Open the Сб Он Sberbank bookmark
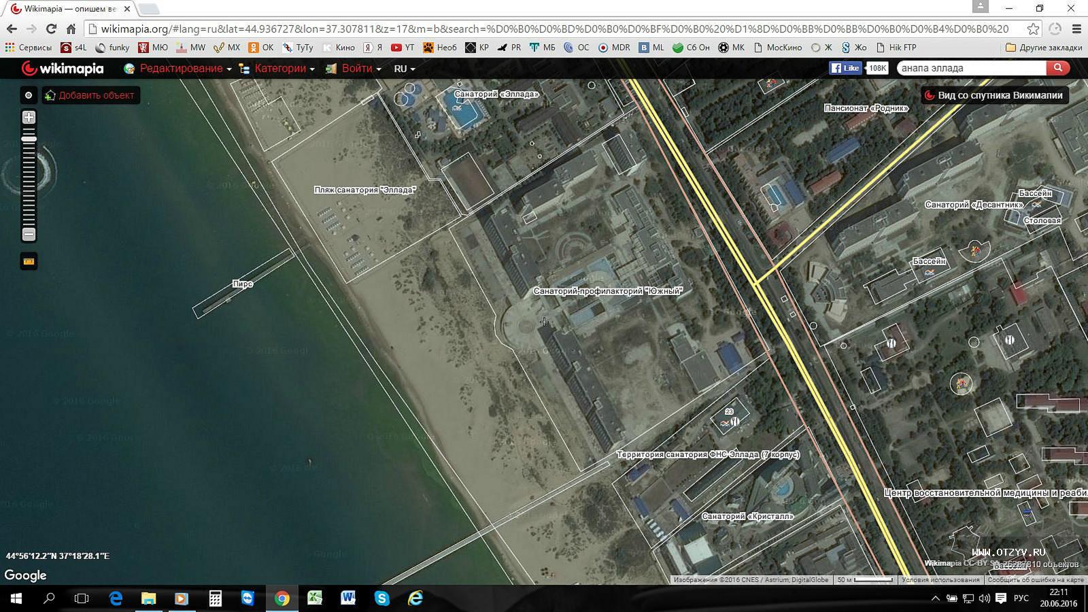This screenshot has height=612, width=1088. point(691,48)
